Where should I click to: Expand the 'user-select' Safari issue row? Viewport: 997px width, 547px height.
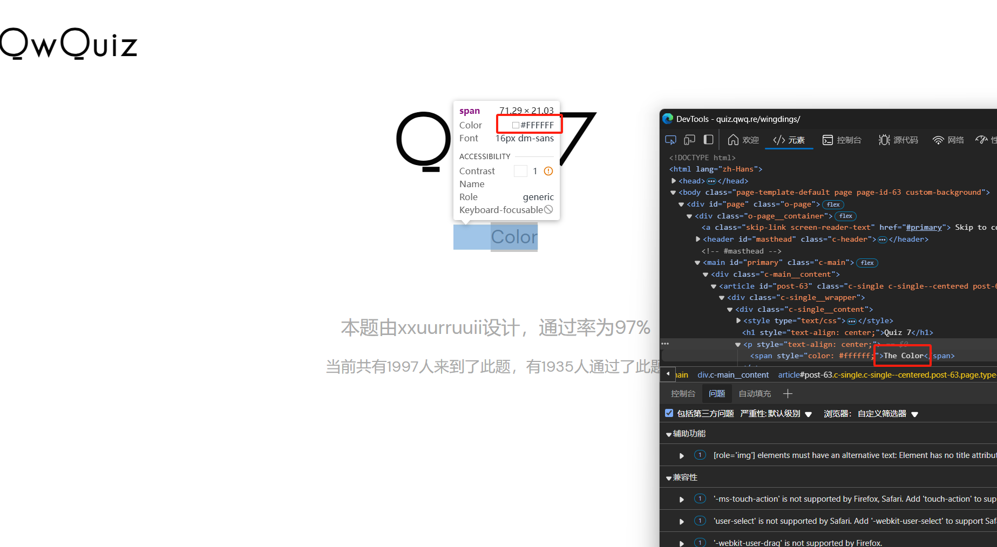click(x=682, y=522)
